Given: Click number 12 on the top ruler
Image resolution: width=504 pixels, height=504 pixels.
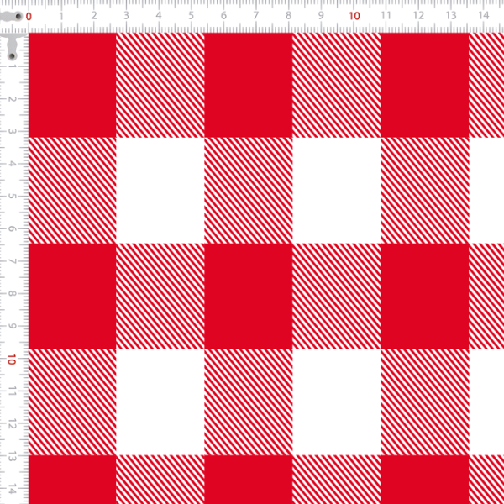Looking at the screenshot, I should point(419,15).
